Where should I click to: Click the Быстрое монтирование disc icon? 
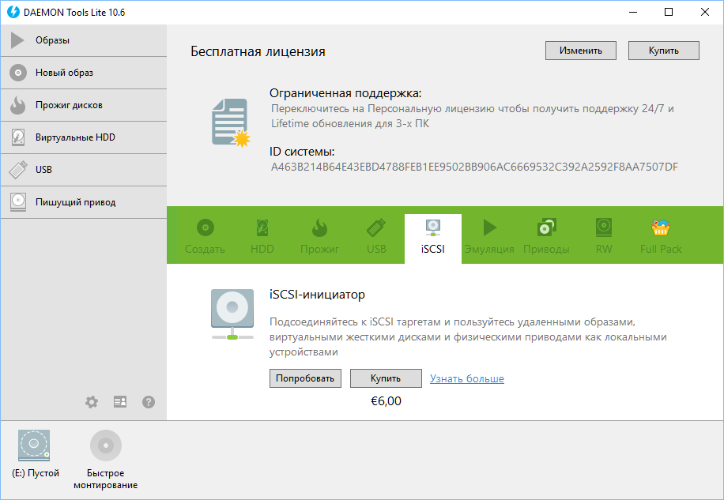pos(106,445)
